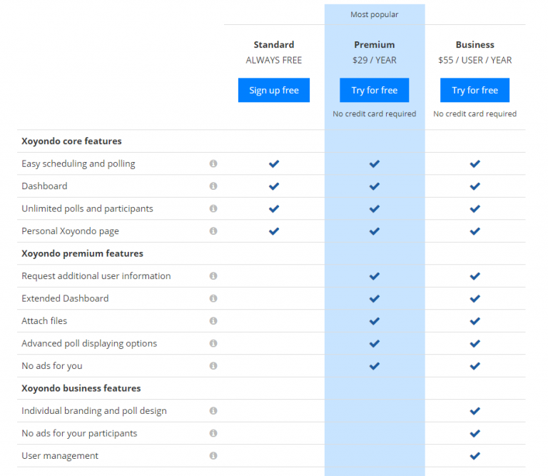Viewport: 548px width, 476px height.
Task: Click Business checkmark in User management row
Action: (x=475, y=456)
